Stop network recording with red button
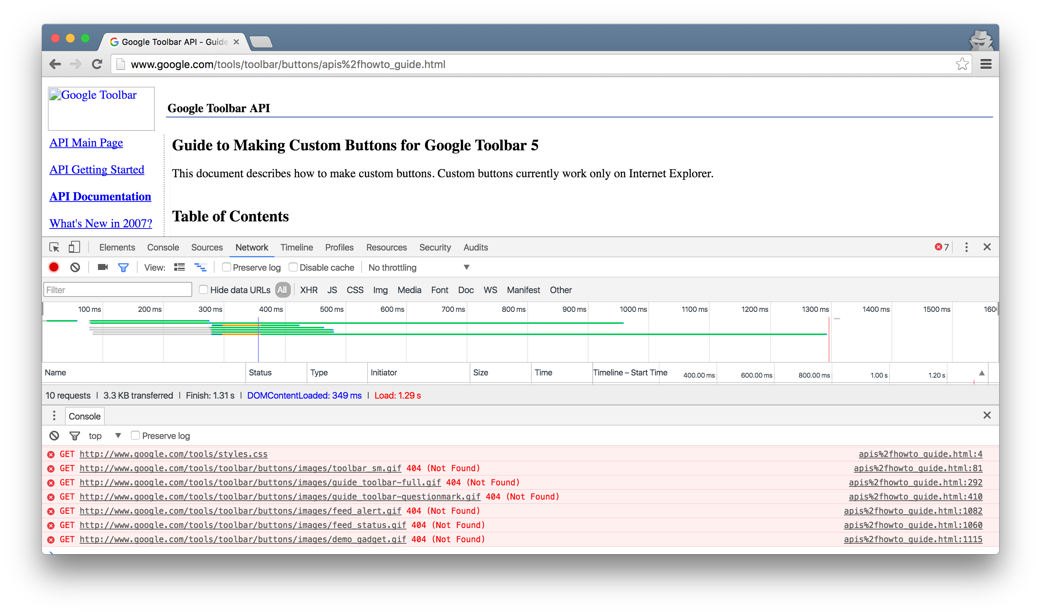The height and width of the screenshot is (614, 1041). [x=54, y=267]
